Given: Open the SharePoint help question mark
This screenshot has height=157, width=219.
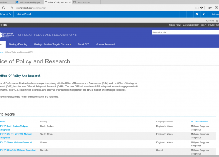Looking at the screenshot, I should pyautogui.click(x=203, y=14).
